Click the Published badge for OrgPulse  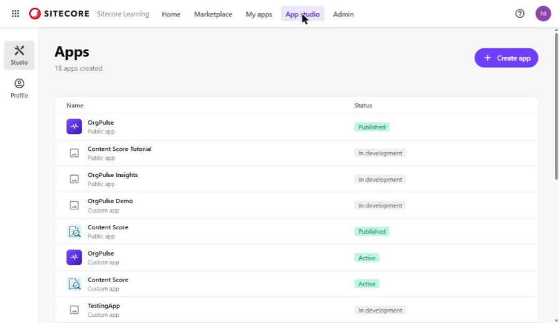[x=372, y=127]
